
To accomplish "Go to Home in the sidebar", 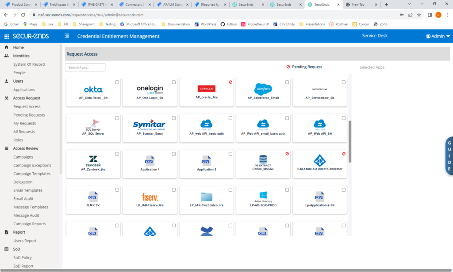I will coord(19,47).
